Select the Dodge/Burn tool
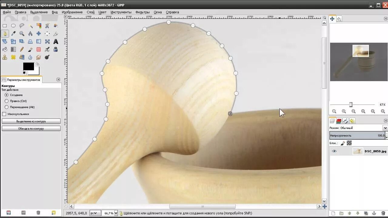 click(x=47, y=57)
